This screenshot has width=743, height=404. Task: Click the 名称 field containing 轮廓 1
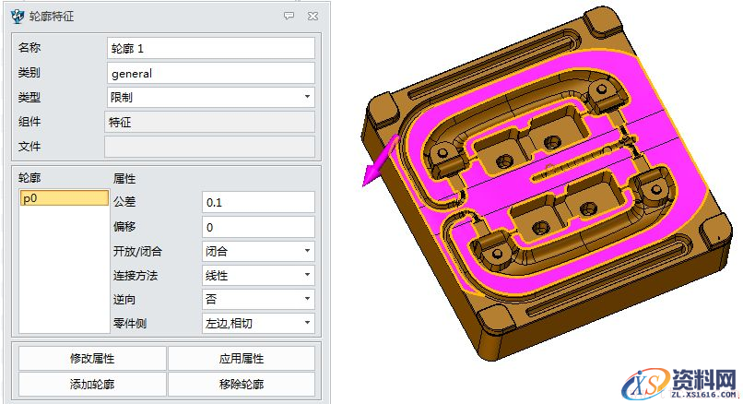click(x=211, y=48)
